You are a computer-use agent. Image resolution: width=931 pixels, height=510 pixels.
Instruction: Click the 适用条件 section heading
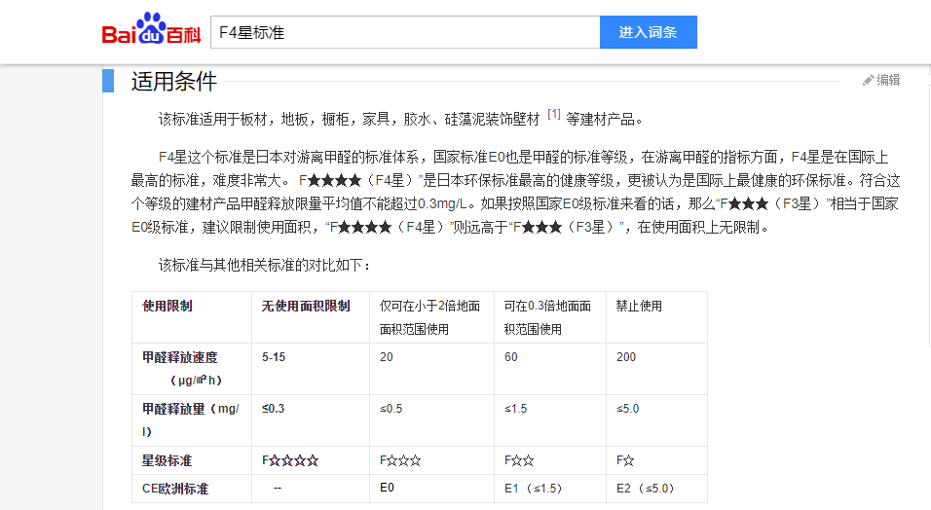tap(174, 82)
